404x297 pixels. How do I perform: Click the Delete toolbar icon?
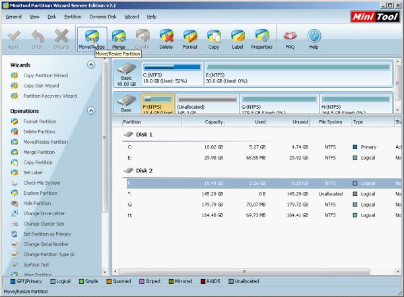pyautogui.click(x=166, y=36)
